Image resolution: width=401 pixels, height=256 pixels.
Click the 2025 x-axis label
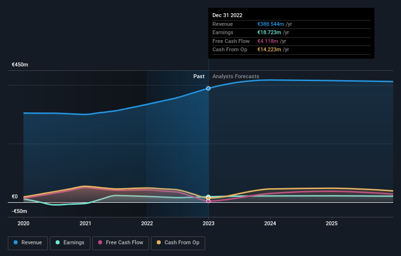click(332, 224)
